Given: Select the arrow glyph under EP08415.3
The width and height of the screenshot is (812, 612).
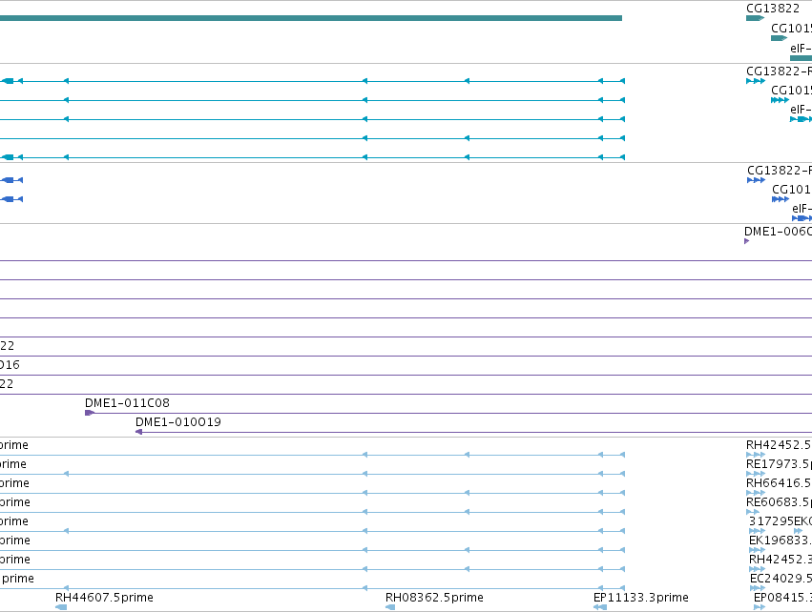Looking at the screenshot, I should click(x=760, y=607).
